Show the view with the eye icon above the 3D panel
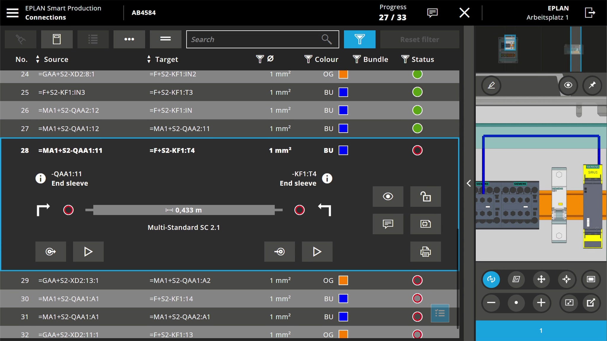Viewport: 607px width, 341px height. pos(568,86)
